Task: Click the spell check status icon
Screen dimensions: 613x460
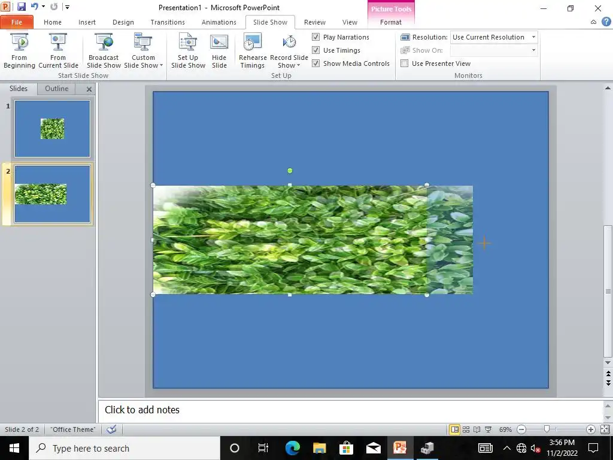Action: (x=111, y=429)
